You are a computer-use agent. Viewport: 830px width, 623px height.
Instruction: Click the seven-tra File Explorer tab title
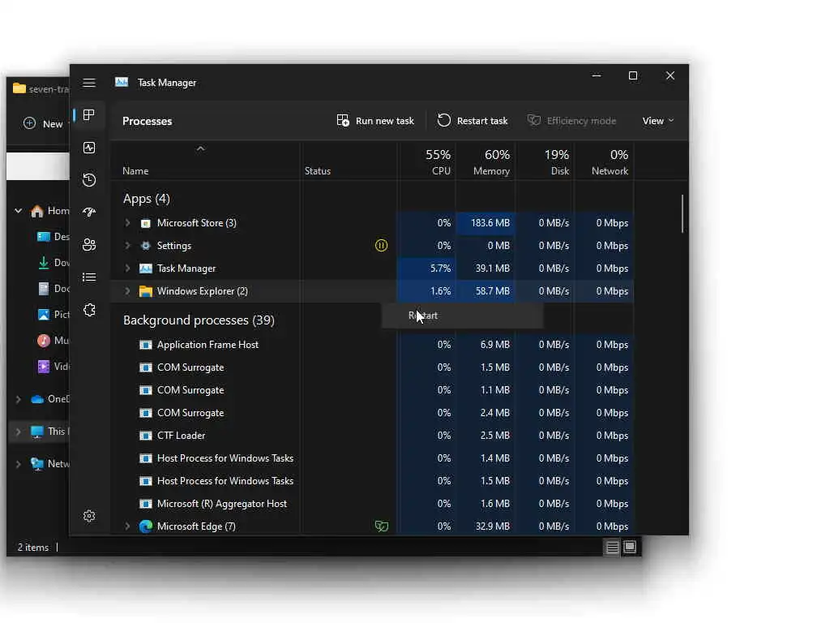pyautogui.click(x=49, y=89)
